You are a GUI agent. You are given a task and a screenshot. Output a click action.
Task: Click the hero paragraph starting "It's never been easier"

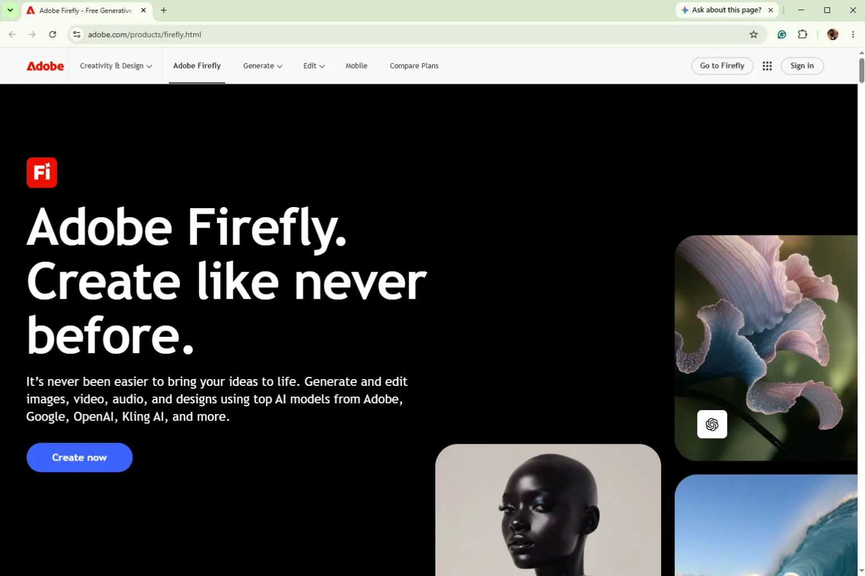point(217,399)
